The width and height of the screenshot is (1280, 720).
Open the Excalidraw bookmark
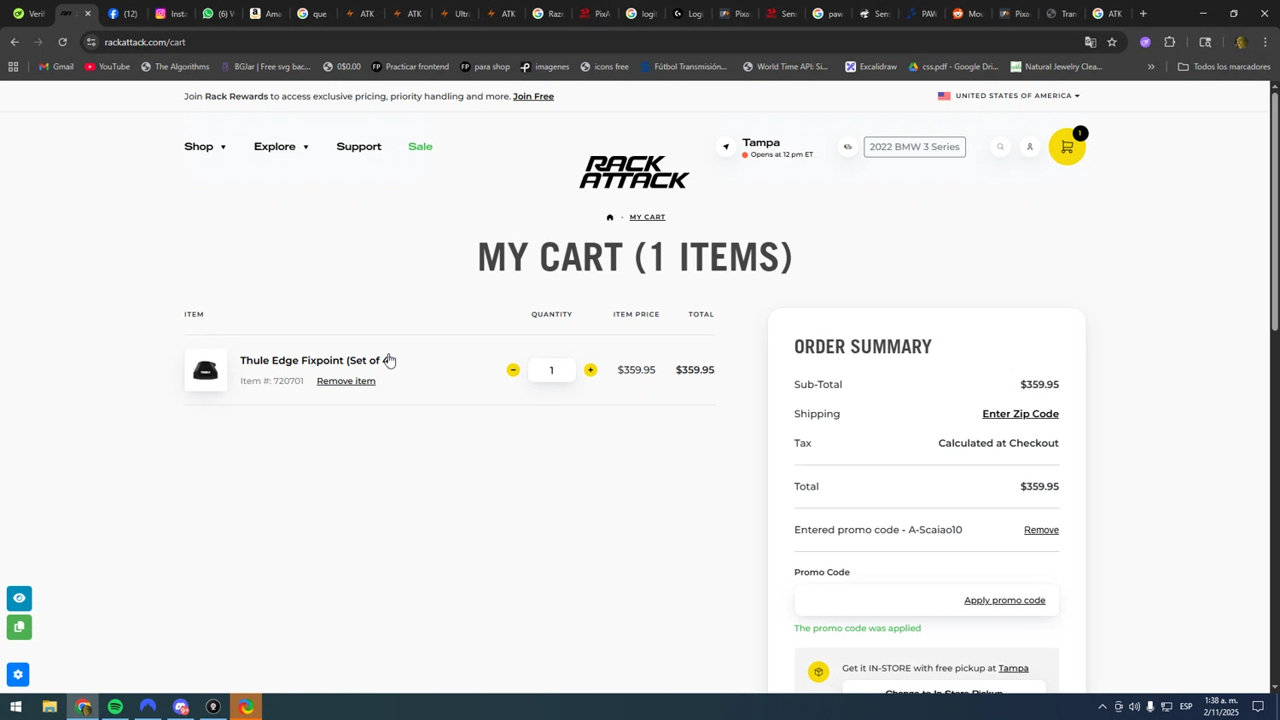[870, 67]
